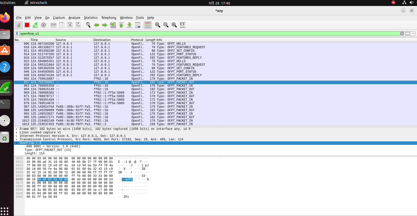Screen dimensions: 417x216
Task: Stop the running capture with the red square
Action: click(x=27, y=25)
